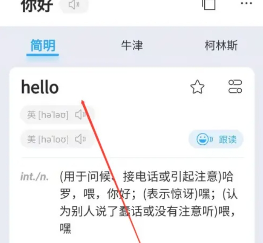
Task: Switch to the 简明 tab
Action: click(42, 46)
